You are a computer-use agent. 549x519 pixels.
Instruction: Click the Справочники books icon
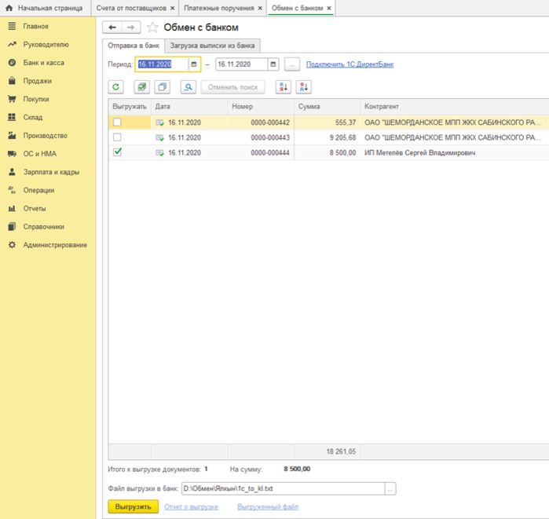(x=12, y=226)
